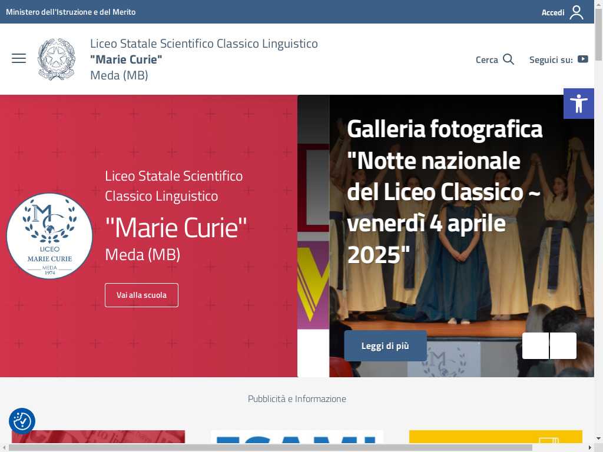
Task: Open the Galleria fotografica Notte nazionale headline
Action: click(x=445, y=192)
